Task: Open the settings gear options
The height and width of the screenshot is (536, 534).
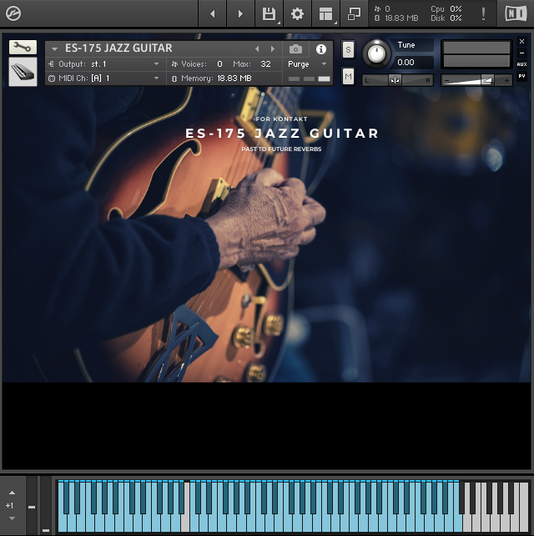Action: pyautogui.click(x=297, y=13)
